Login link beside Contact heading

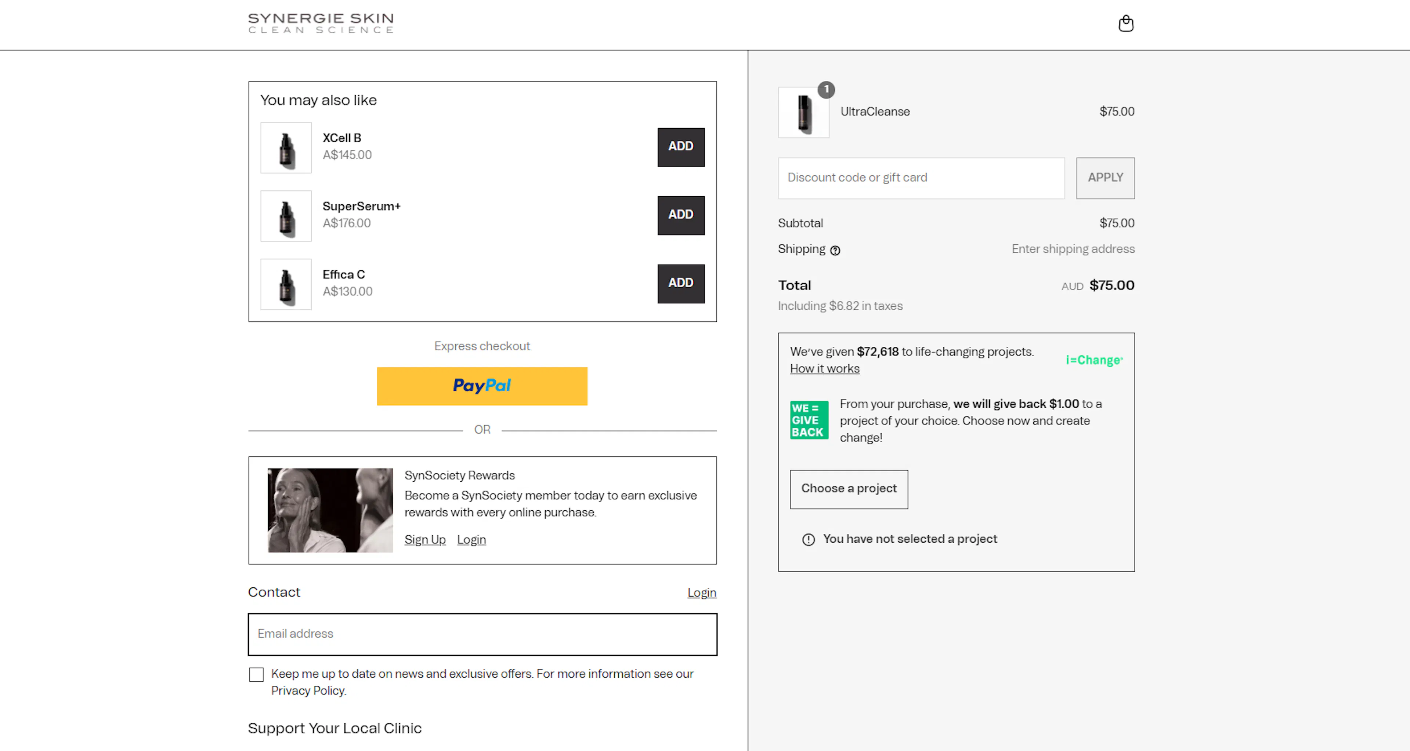702,593
